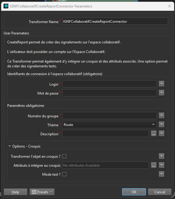Viewport: 175px width, 199px height.
Task: Click the 'CreateReport permet de créer' description
Action: tap(64, 42)
